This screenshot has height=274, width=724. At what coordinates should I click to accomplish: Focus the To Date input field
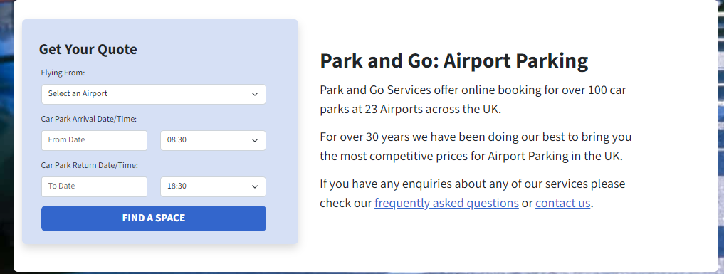tap(94, 186)
